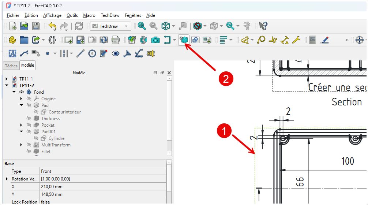Click the Save document floppy disk icon

[35, 26]
